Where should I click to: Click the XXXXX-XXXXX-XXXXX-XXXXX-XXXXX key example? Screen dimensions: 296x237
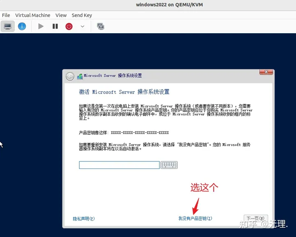(x=140, y=133)
